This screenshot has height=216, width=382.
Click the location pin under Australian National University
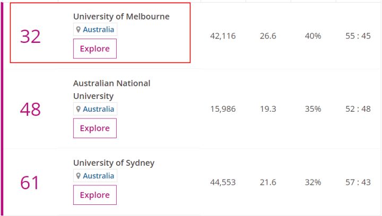78,109
